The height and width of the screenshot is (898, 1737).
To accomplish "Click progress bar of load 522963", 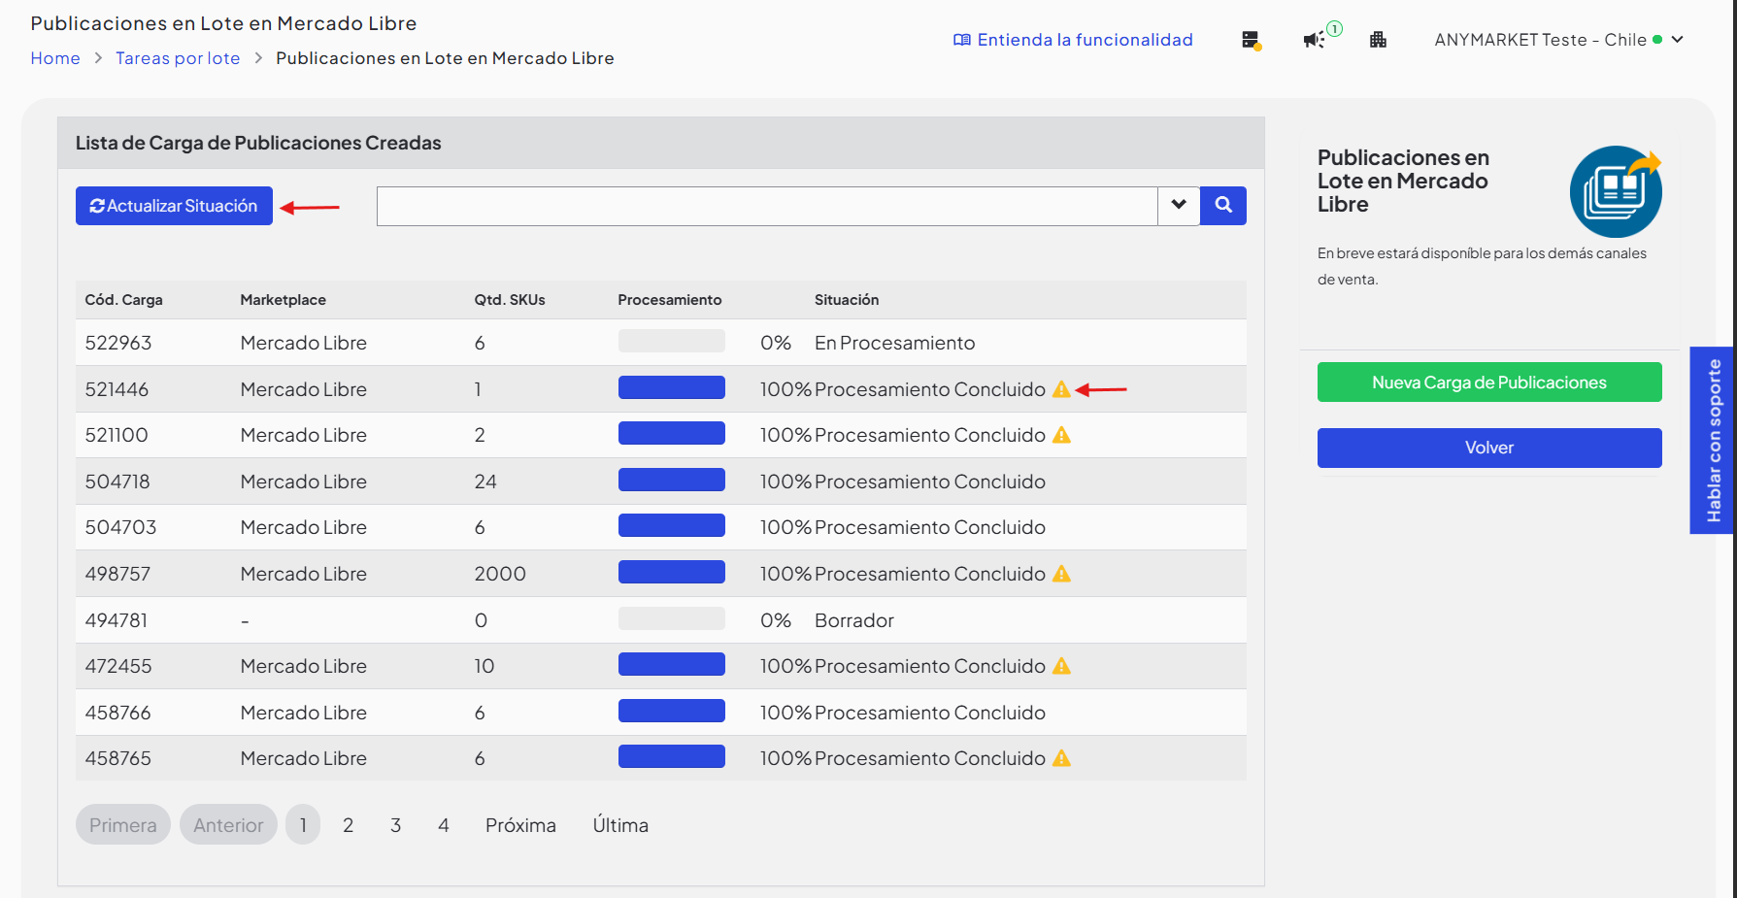I will [x=672, y=341].
